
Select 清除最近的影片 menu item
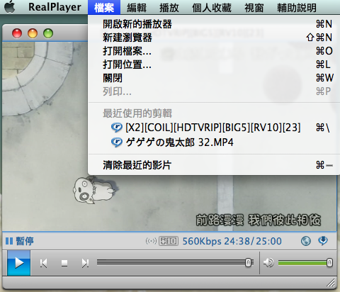pyautogui.click(x=214, y=165)
